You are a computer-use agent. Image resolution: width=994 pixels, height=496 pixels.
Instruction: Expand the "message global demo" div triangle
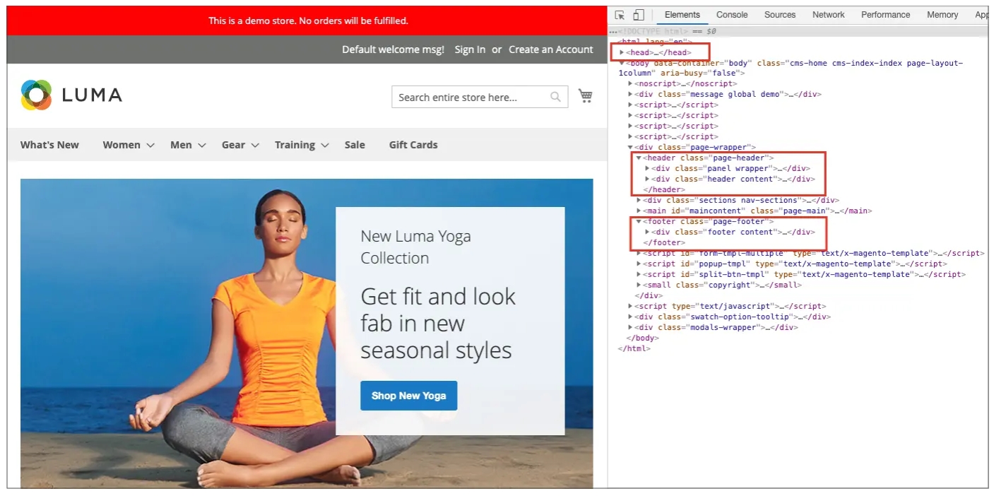[x=631, y=94]
